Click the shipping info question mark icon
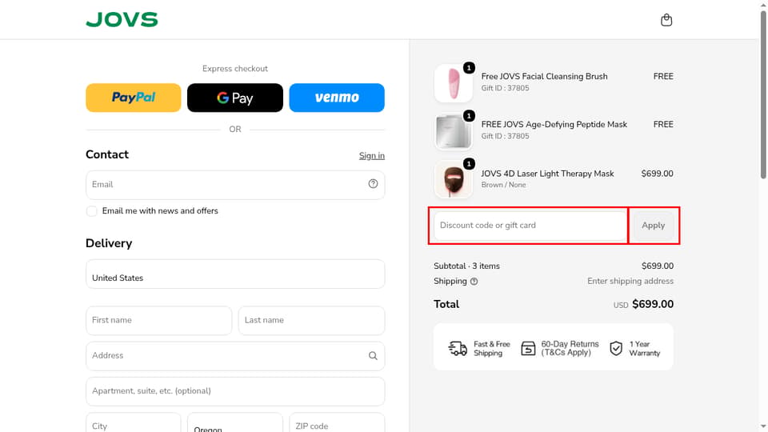Screen dimensions: 768x432 pyautogui.click(x=474, y=282)
